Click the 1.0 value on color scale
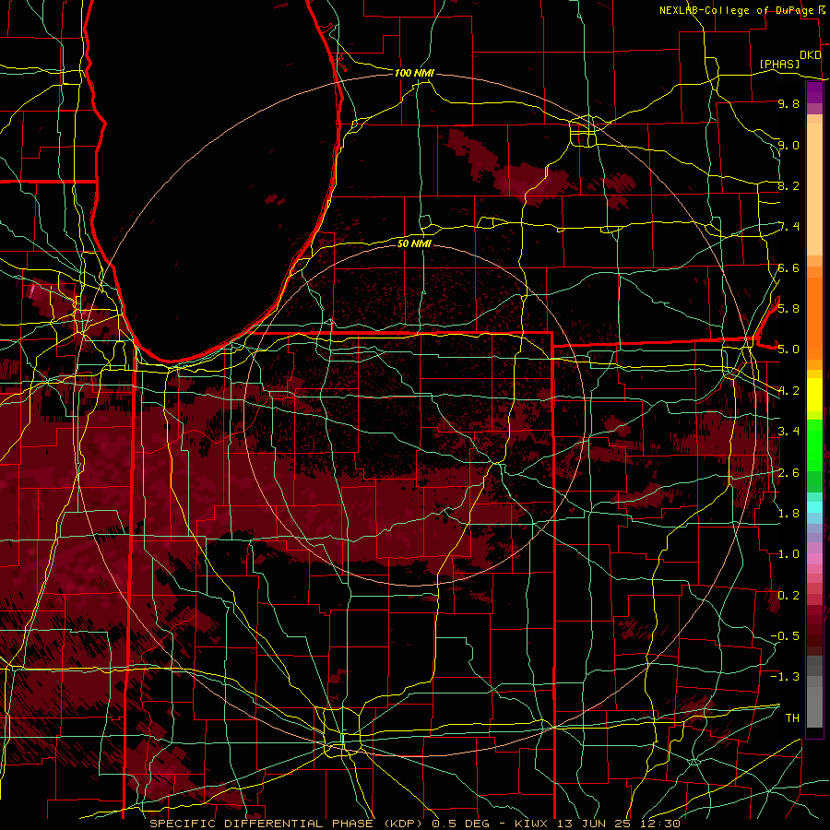830x830 pixels. point(788,553)
